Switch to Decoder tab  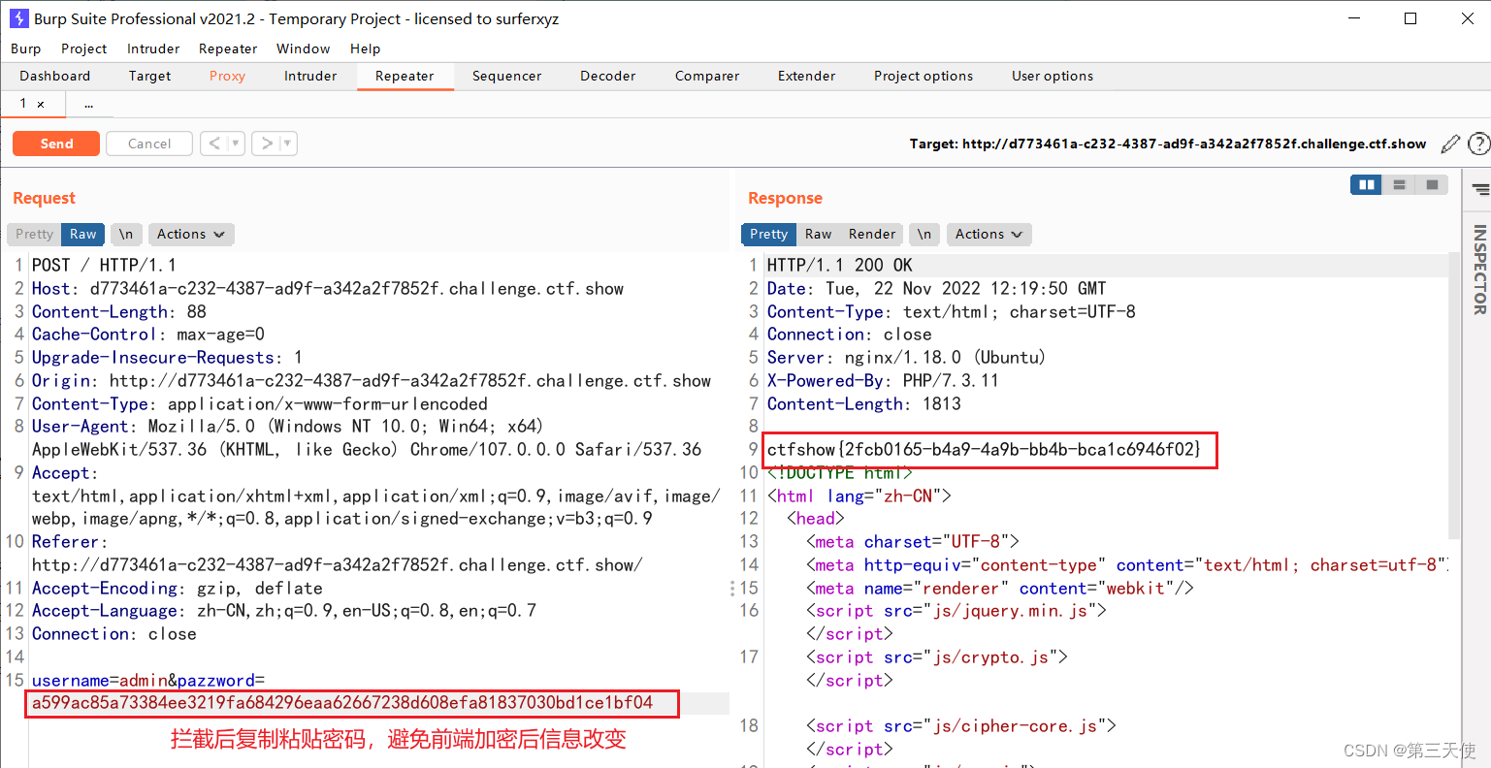tap(607, 76)
